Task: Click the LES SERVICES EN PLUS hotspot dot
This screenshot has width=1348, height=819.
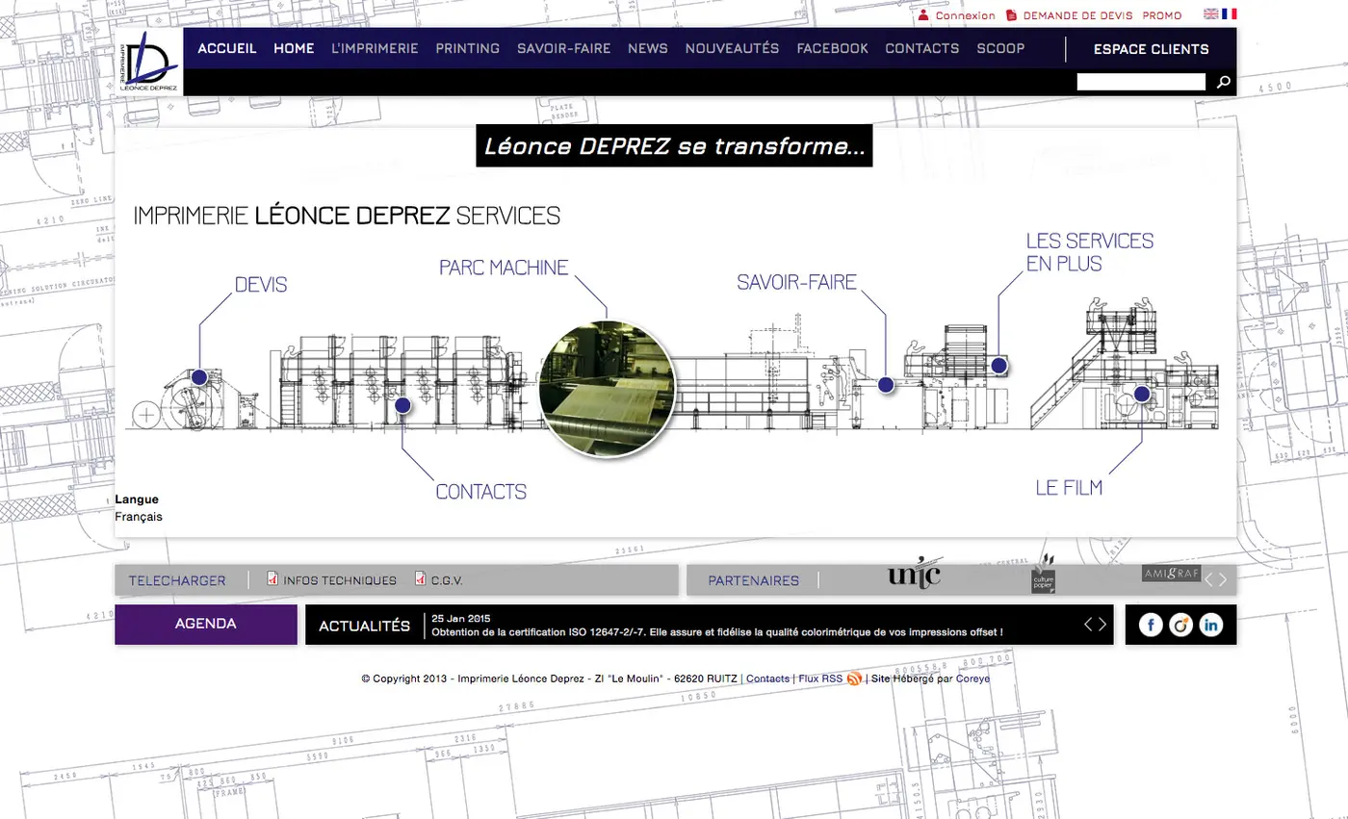Action: point(999,365)
